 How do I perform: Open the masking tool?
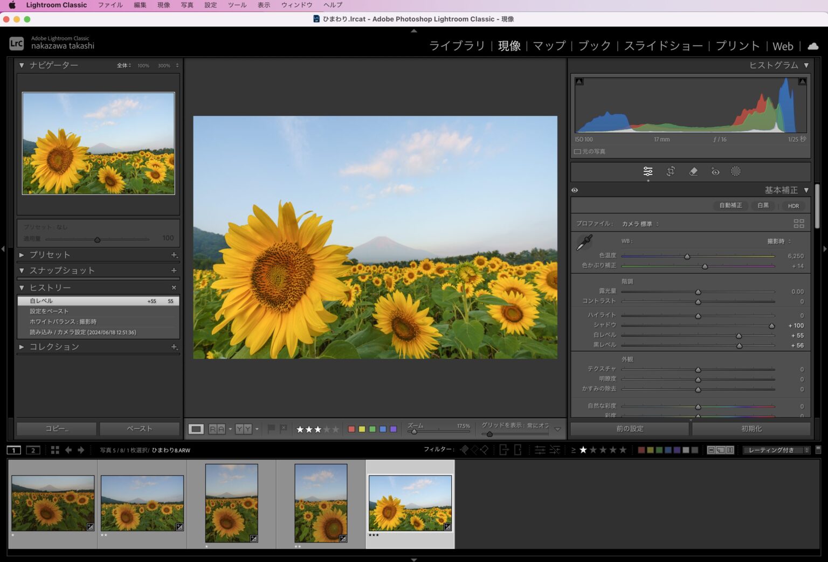pos(736,171)
